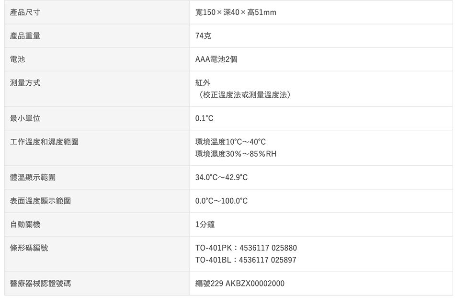455x298 pixels.
Task: Click the 測量方式 label
Action: 25,83
